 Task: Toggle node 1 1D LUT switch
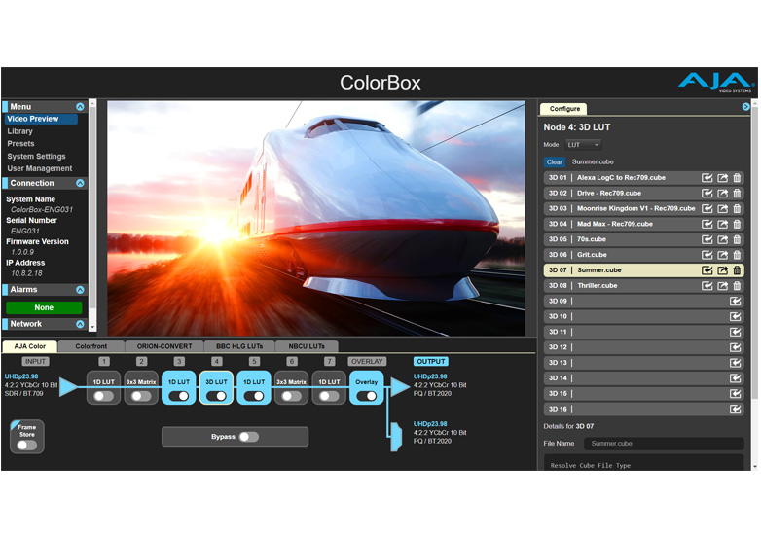(103, 396)
